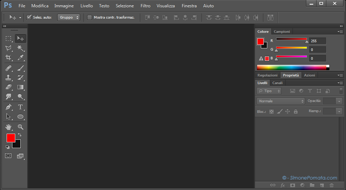The width and height of the screenshot is (346, 190).
Task: Select the Brush tool
Action: tap(20, 68)
